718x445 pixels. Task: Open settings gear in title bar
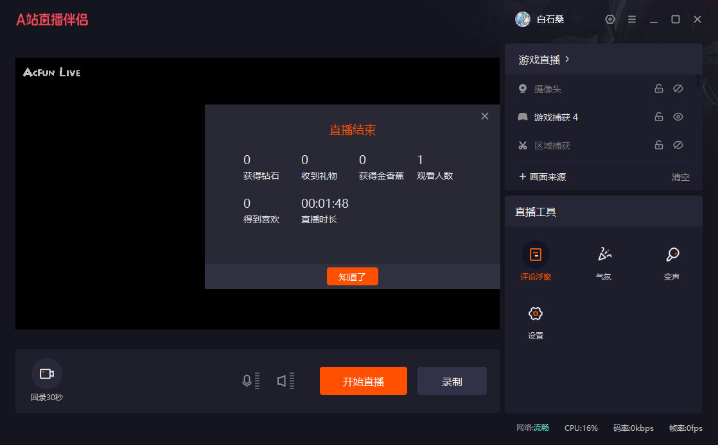pyautogui.click(x=610, y=19)
